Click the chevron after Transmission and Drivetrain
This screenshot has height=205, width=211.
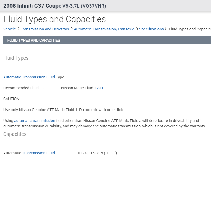[x=72, y=29]
